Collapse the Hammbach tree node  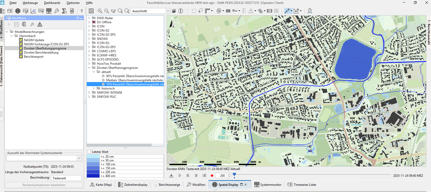click(12, 36)
